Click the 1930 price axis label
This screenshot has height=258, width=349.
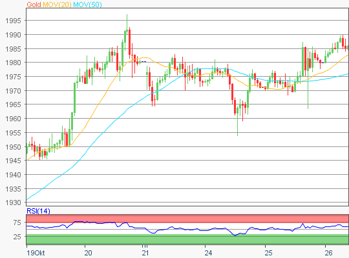click(13, 203)
